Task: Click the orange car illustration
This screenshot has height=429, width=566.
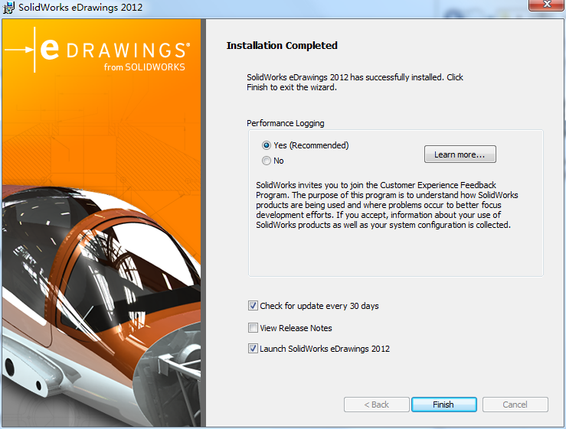Action: point(100,306)
